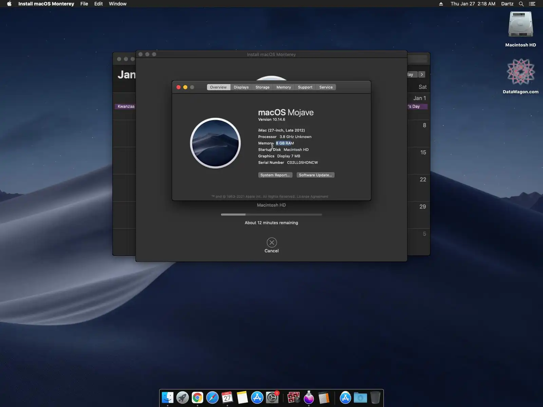Click the Version 10.14.6 text
543x407 pixels.
tap(271, 120)
